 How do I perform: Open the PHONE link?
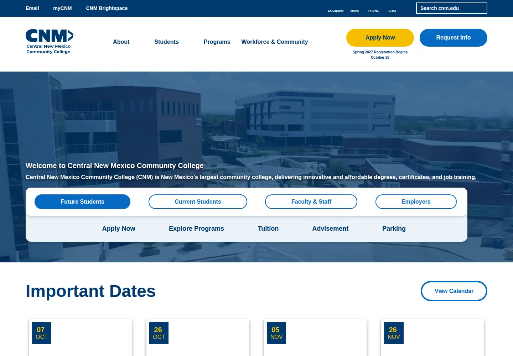(x=373, y=11)
